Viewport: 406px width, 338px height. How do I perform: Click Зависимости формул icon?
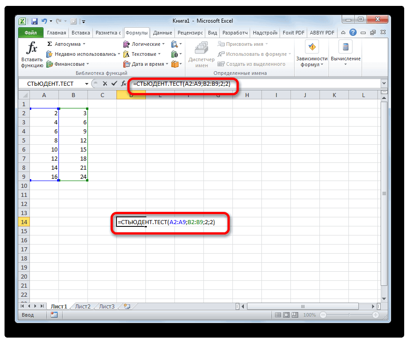[312, 47]
